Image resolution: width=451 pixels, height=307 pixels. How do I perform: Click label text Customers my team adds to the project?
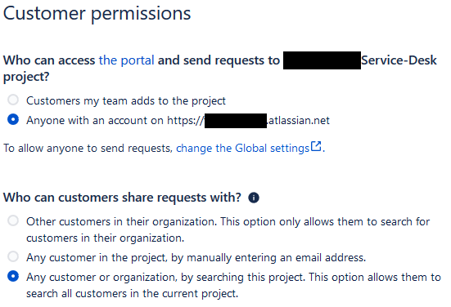click(126, 101)
